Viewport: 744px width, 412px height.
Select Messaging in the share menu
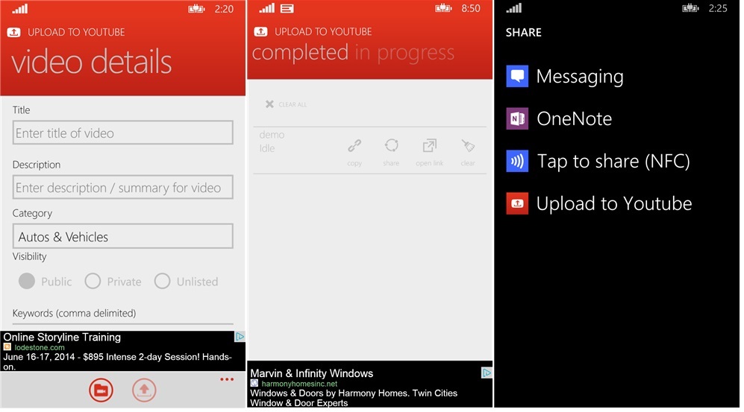tap(579, 77)
